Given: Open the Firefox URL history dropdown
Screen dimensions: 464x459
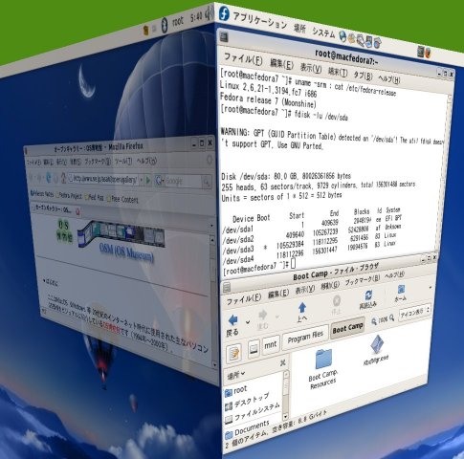Looking at the screenshot, I should (141, 181).
